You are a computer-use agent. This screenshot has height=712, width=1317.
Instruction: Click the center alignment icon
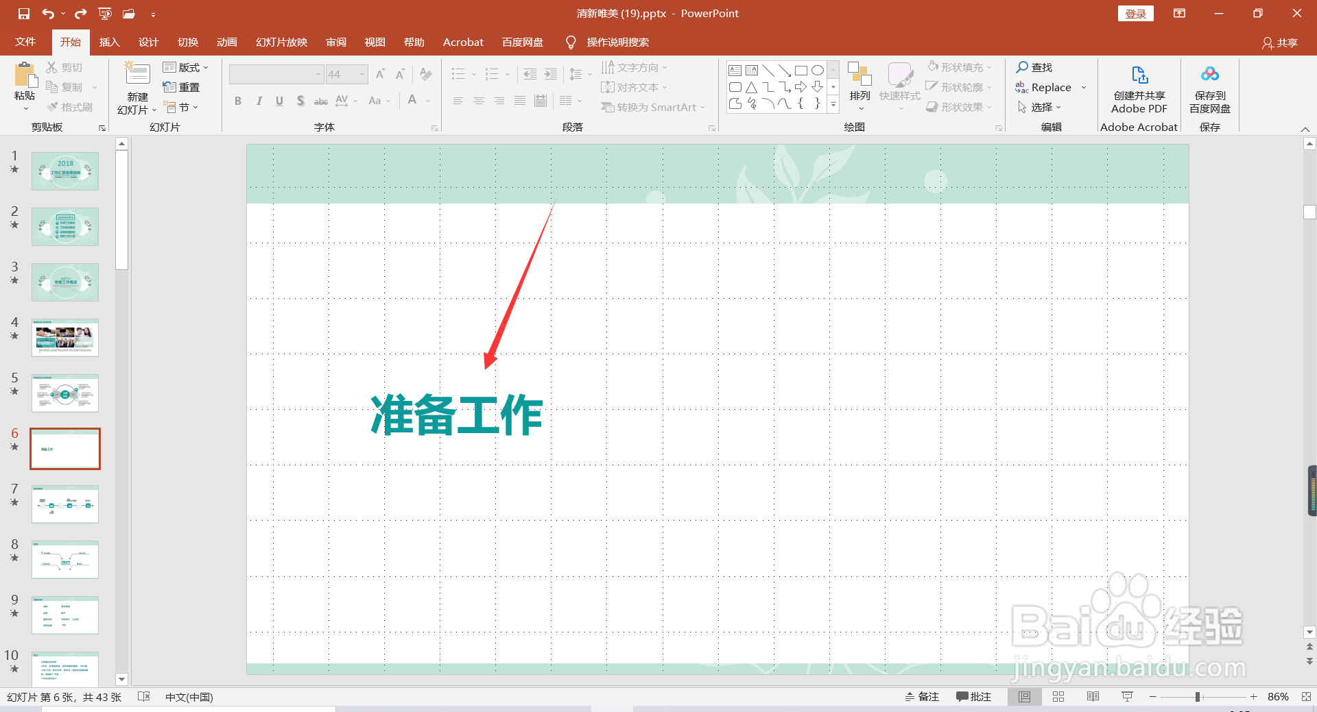(478, 101)
